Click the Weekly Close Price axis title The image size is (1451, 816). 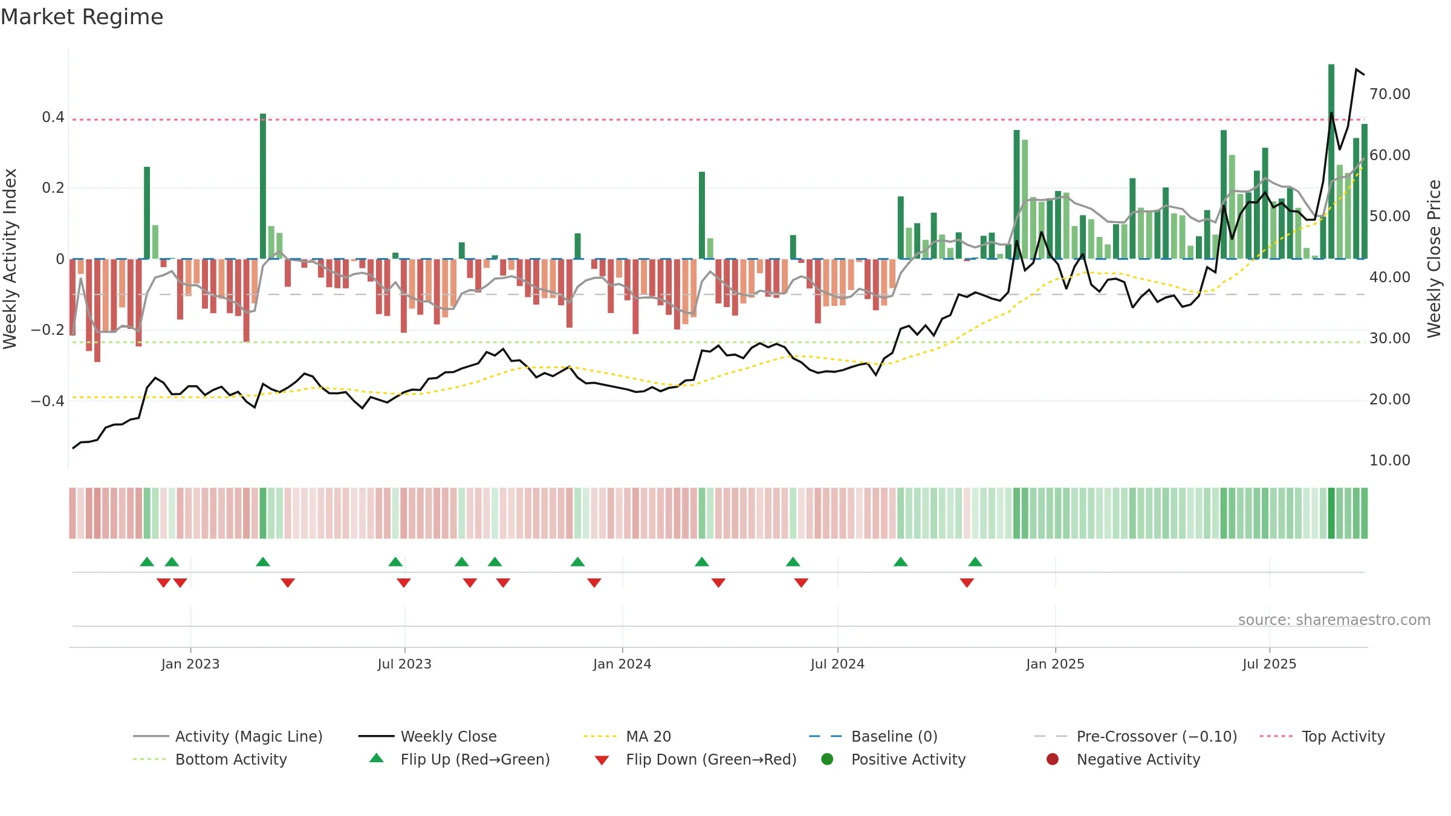click(1435, 259)
